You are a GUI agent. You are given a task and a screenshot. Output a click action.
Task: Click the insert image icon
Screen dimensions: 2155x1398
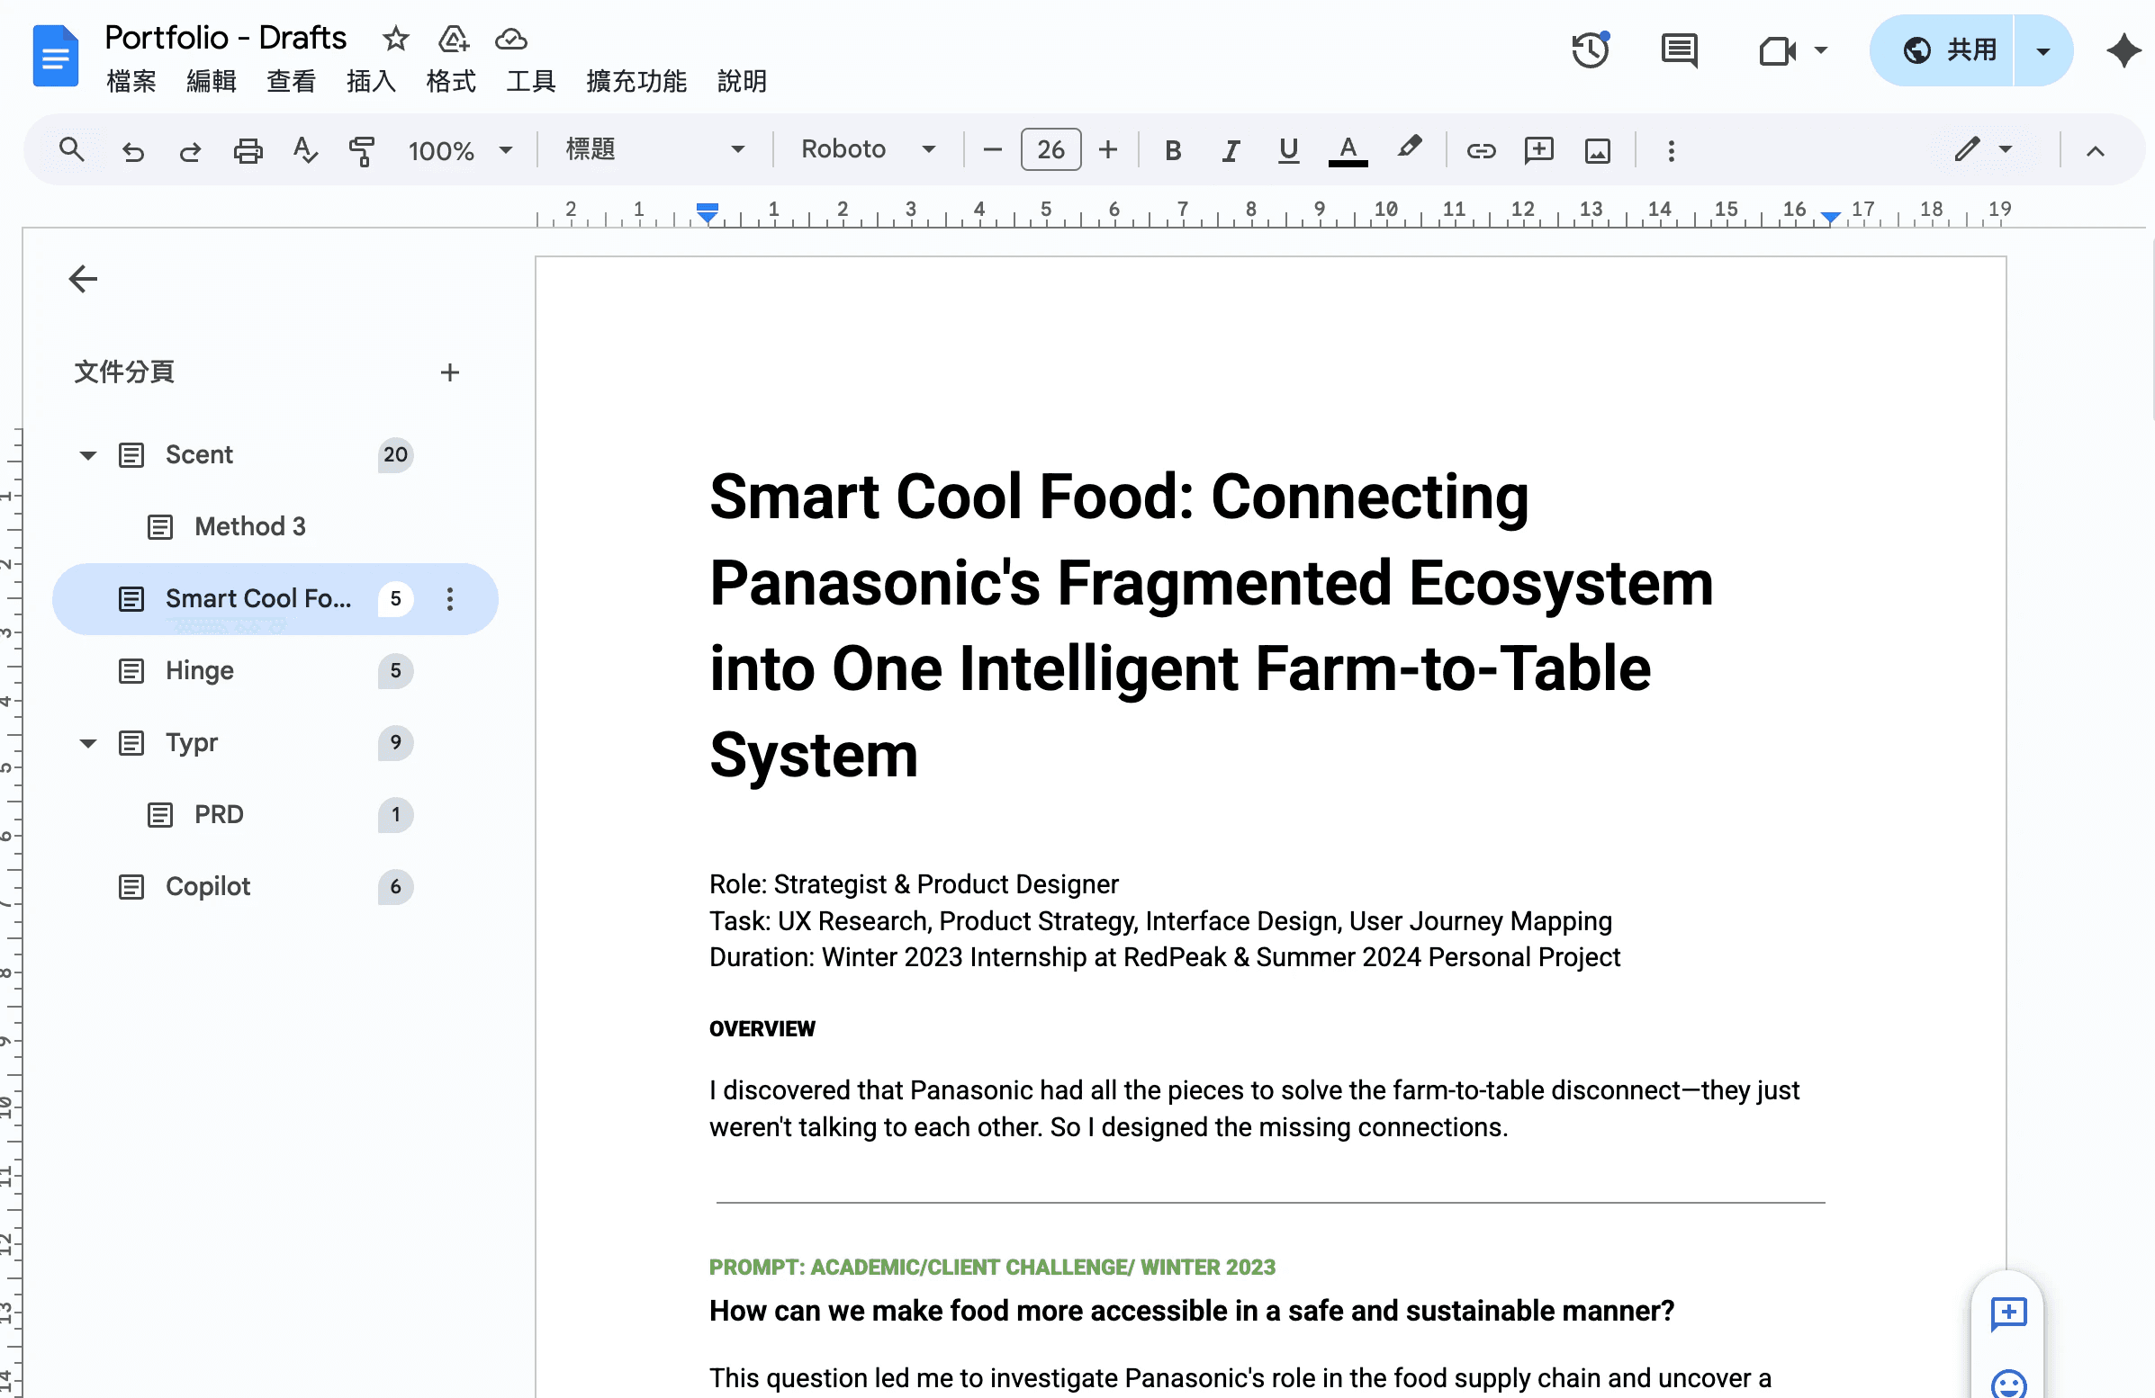[1597, 150]
